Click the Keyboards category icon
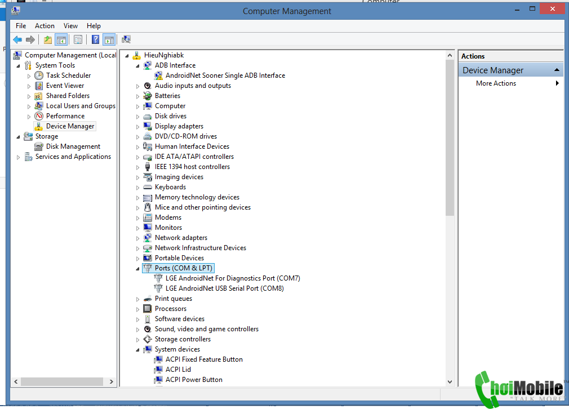The image size is (569, 409). [148, 187]
